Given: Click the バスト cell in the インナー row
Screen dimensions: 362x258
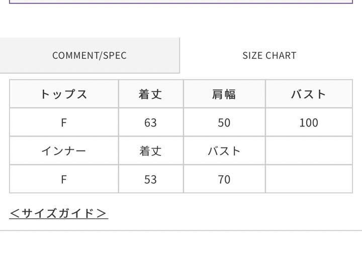Looking at the screenshot, I should [x=224, y=151].
